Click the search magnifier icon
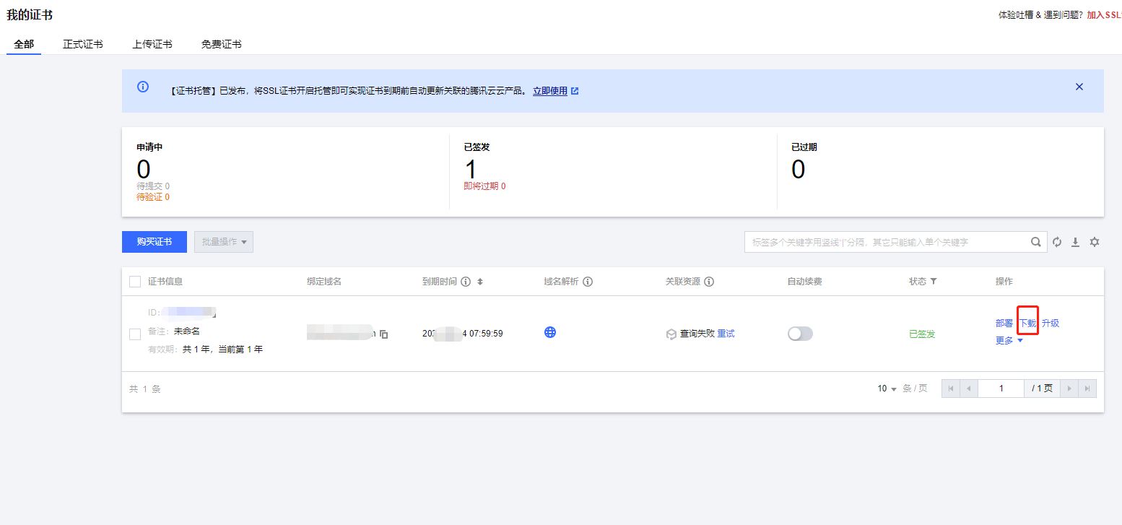The width and height of the screenshot is (1122, 525). click(x=1035, y=243)
